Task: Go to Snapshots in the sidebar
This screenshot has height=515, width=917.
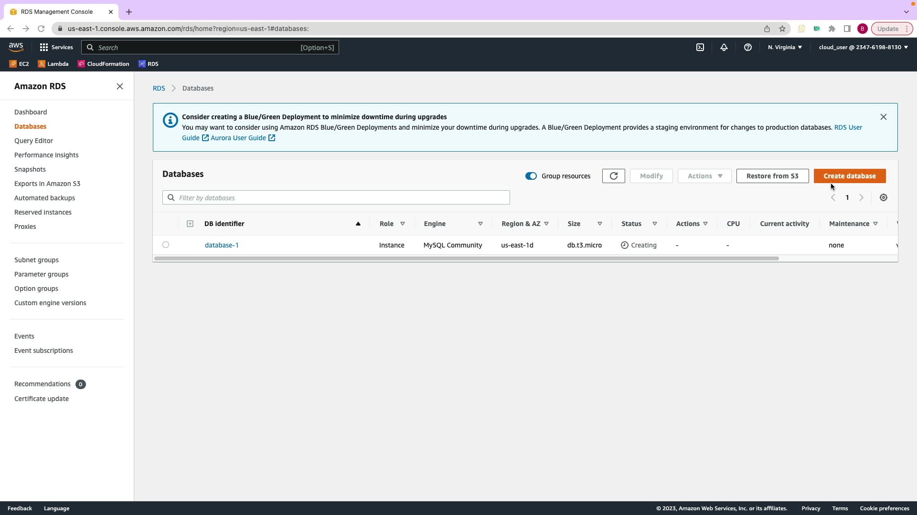Action: 30,169
